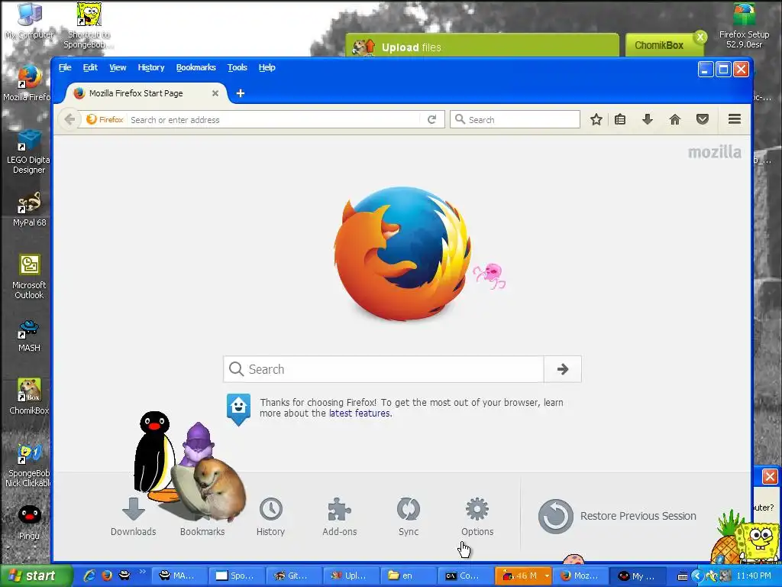The height and width of the screenshot is (587, 782).
Task: Select Shortcut to SpongeBob desktop icon
Action: [x=89, y=25]
